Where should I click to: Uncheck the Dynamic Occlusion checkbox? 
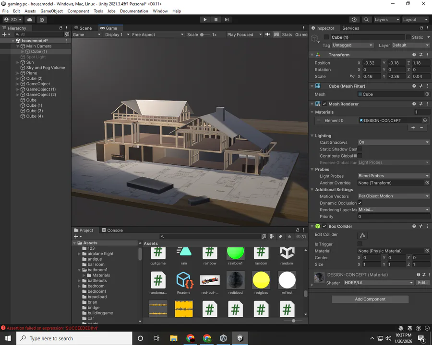(x=360, y=203)
